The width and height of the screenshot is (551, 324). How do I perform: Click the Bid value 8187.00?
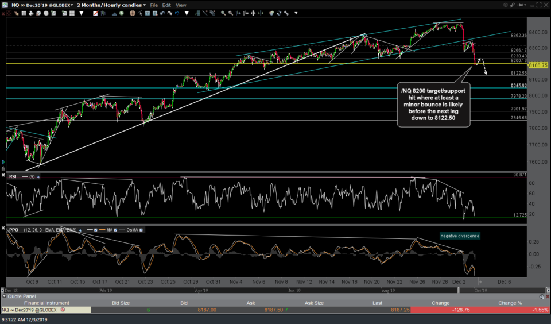[x=207, y=310]
